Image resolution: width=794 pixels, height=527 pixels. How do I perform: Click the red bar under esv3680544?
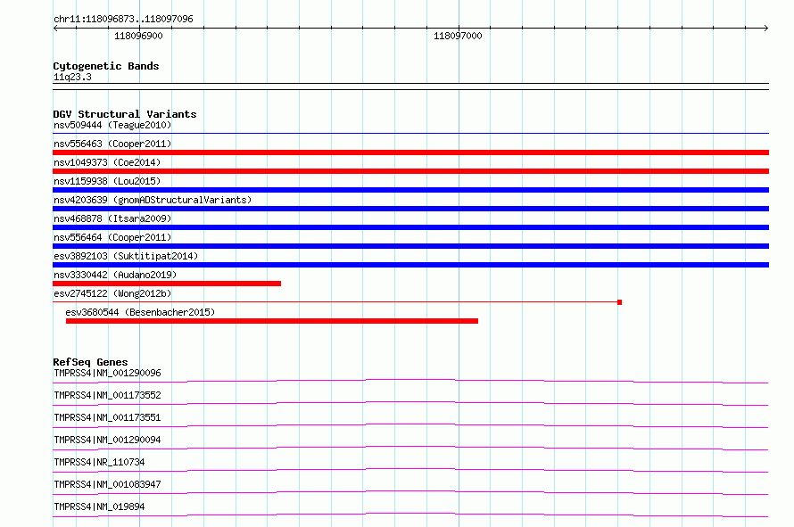[272, 321]
